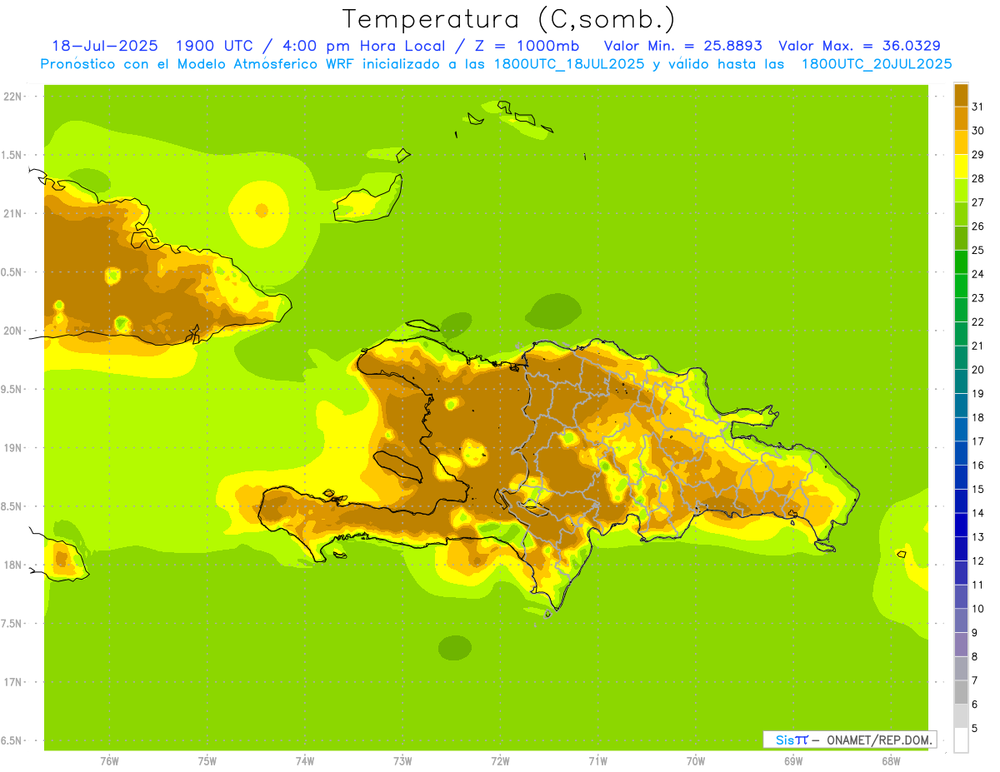Click the color legend value '30'

click(x=977, y=131)
